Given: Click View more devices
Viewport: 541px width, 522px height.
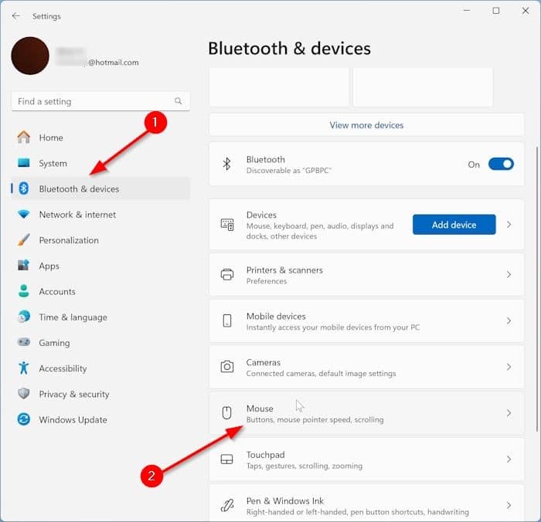Looking at the screenshot, I should pos(366,125).
